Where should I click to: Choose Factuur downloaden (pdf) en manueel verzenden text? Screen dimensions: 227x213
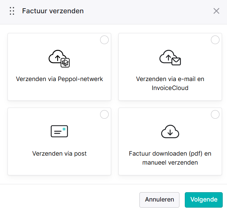[170, 158]
